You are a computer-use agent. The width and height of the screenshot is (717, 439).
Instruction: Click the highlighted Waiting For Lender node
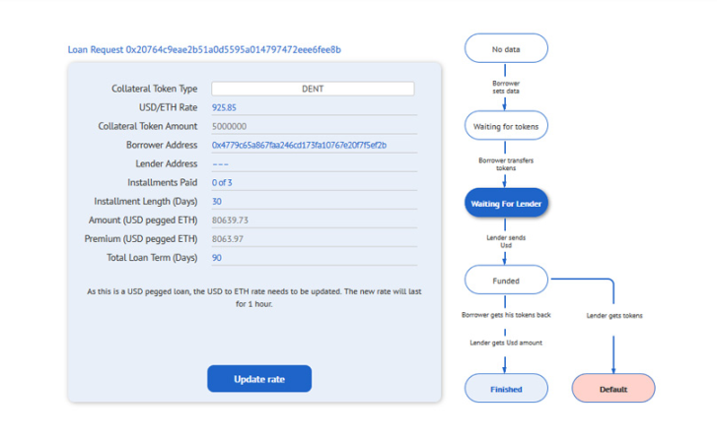tap(506, 204)
